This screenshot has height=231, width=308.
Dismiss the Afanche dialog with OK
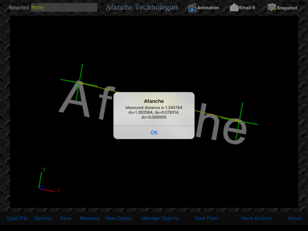tap(154, 132)
